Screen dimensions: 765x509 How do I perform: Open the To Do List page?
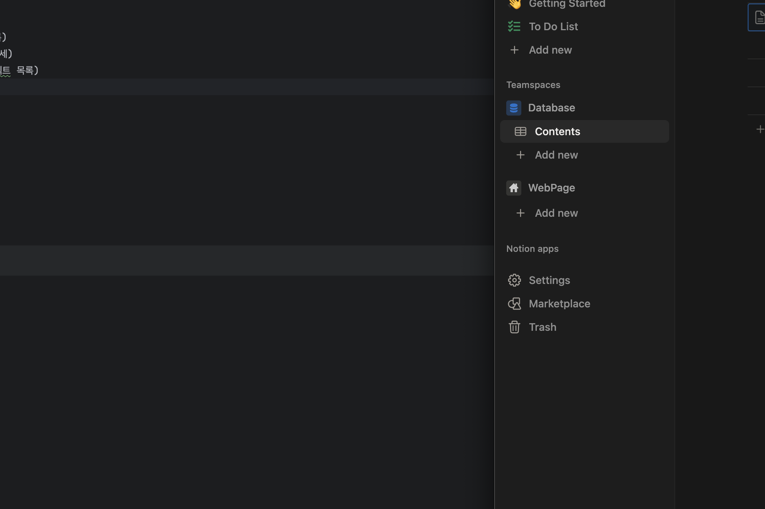pyautogui.click(x=553, y=26)
